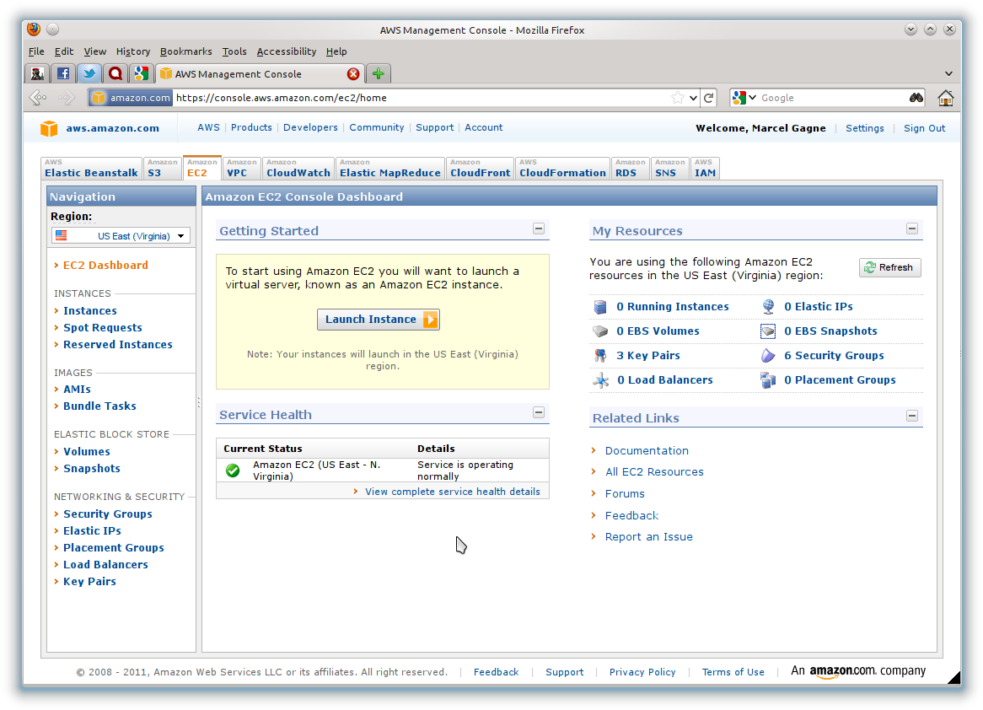Go to the browser home page icon
Image resolution: width=983 pixels, height=710 pixels.
[945, 98]
